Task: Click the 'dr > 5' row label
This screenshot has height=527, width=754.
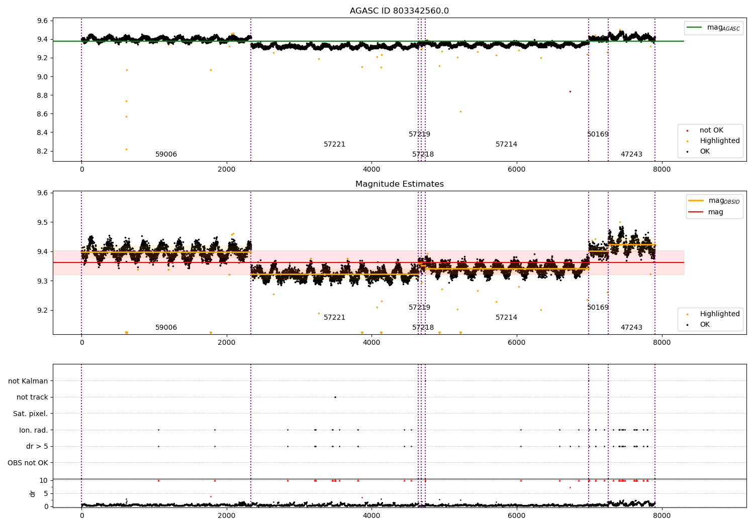Action: [37, 446]
